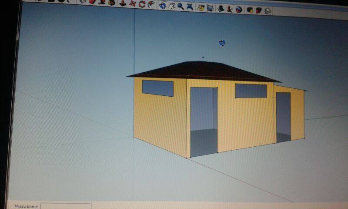The image size is (348, 209).
Task: Click the Add New Building icon
Action: (221, 9)
